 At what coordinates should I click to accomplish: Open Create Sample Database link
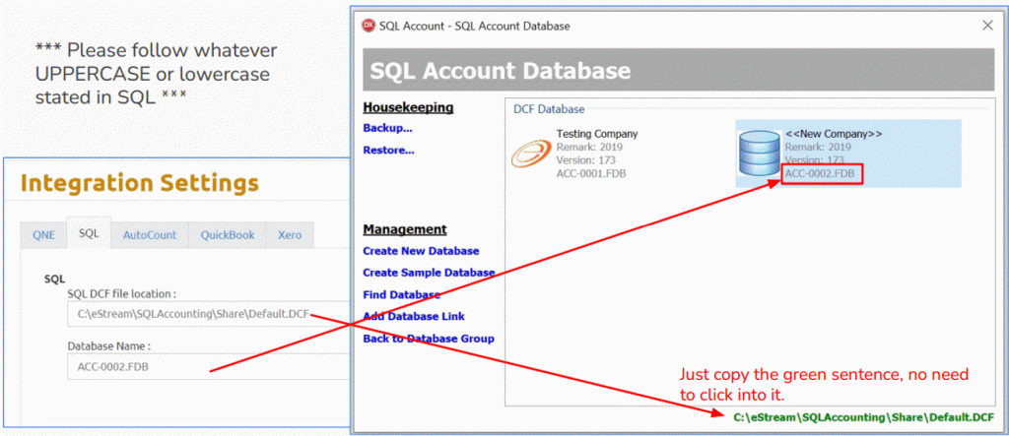tap(429, 273)
